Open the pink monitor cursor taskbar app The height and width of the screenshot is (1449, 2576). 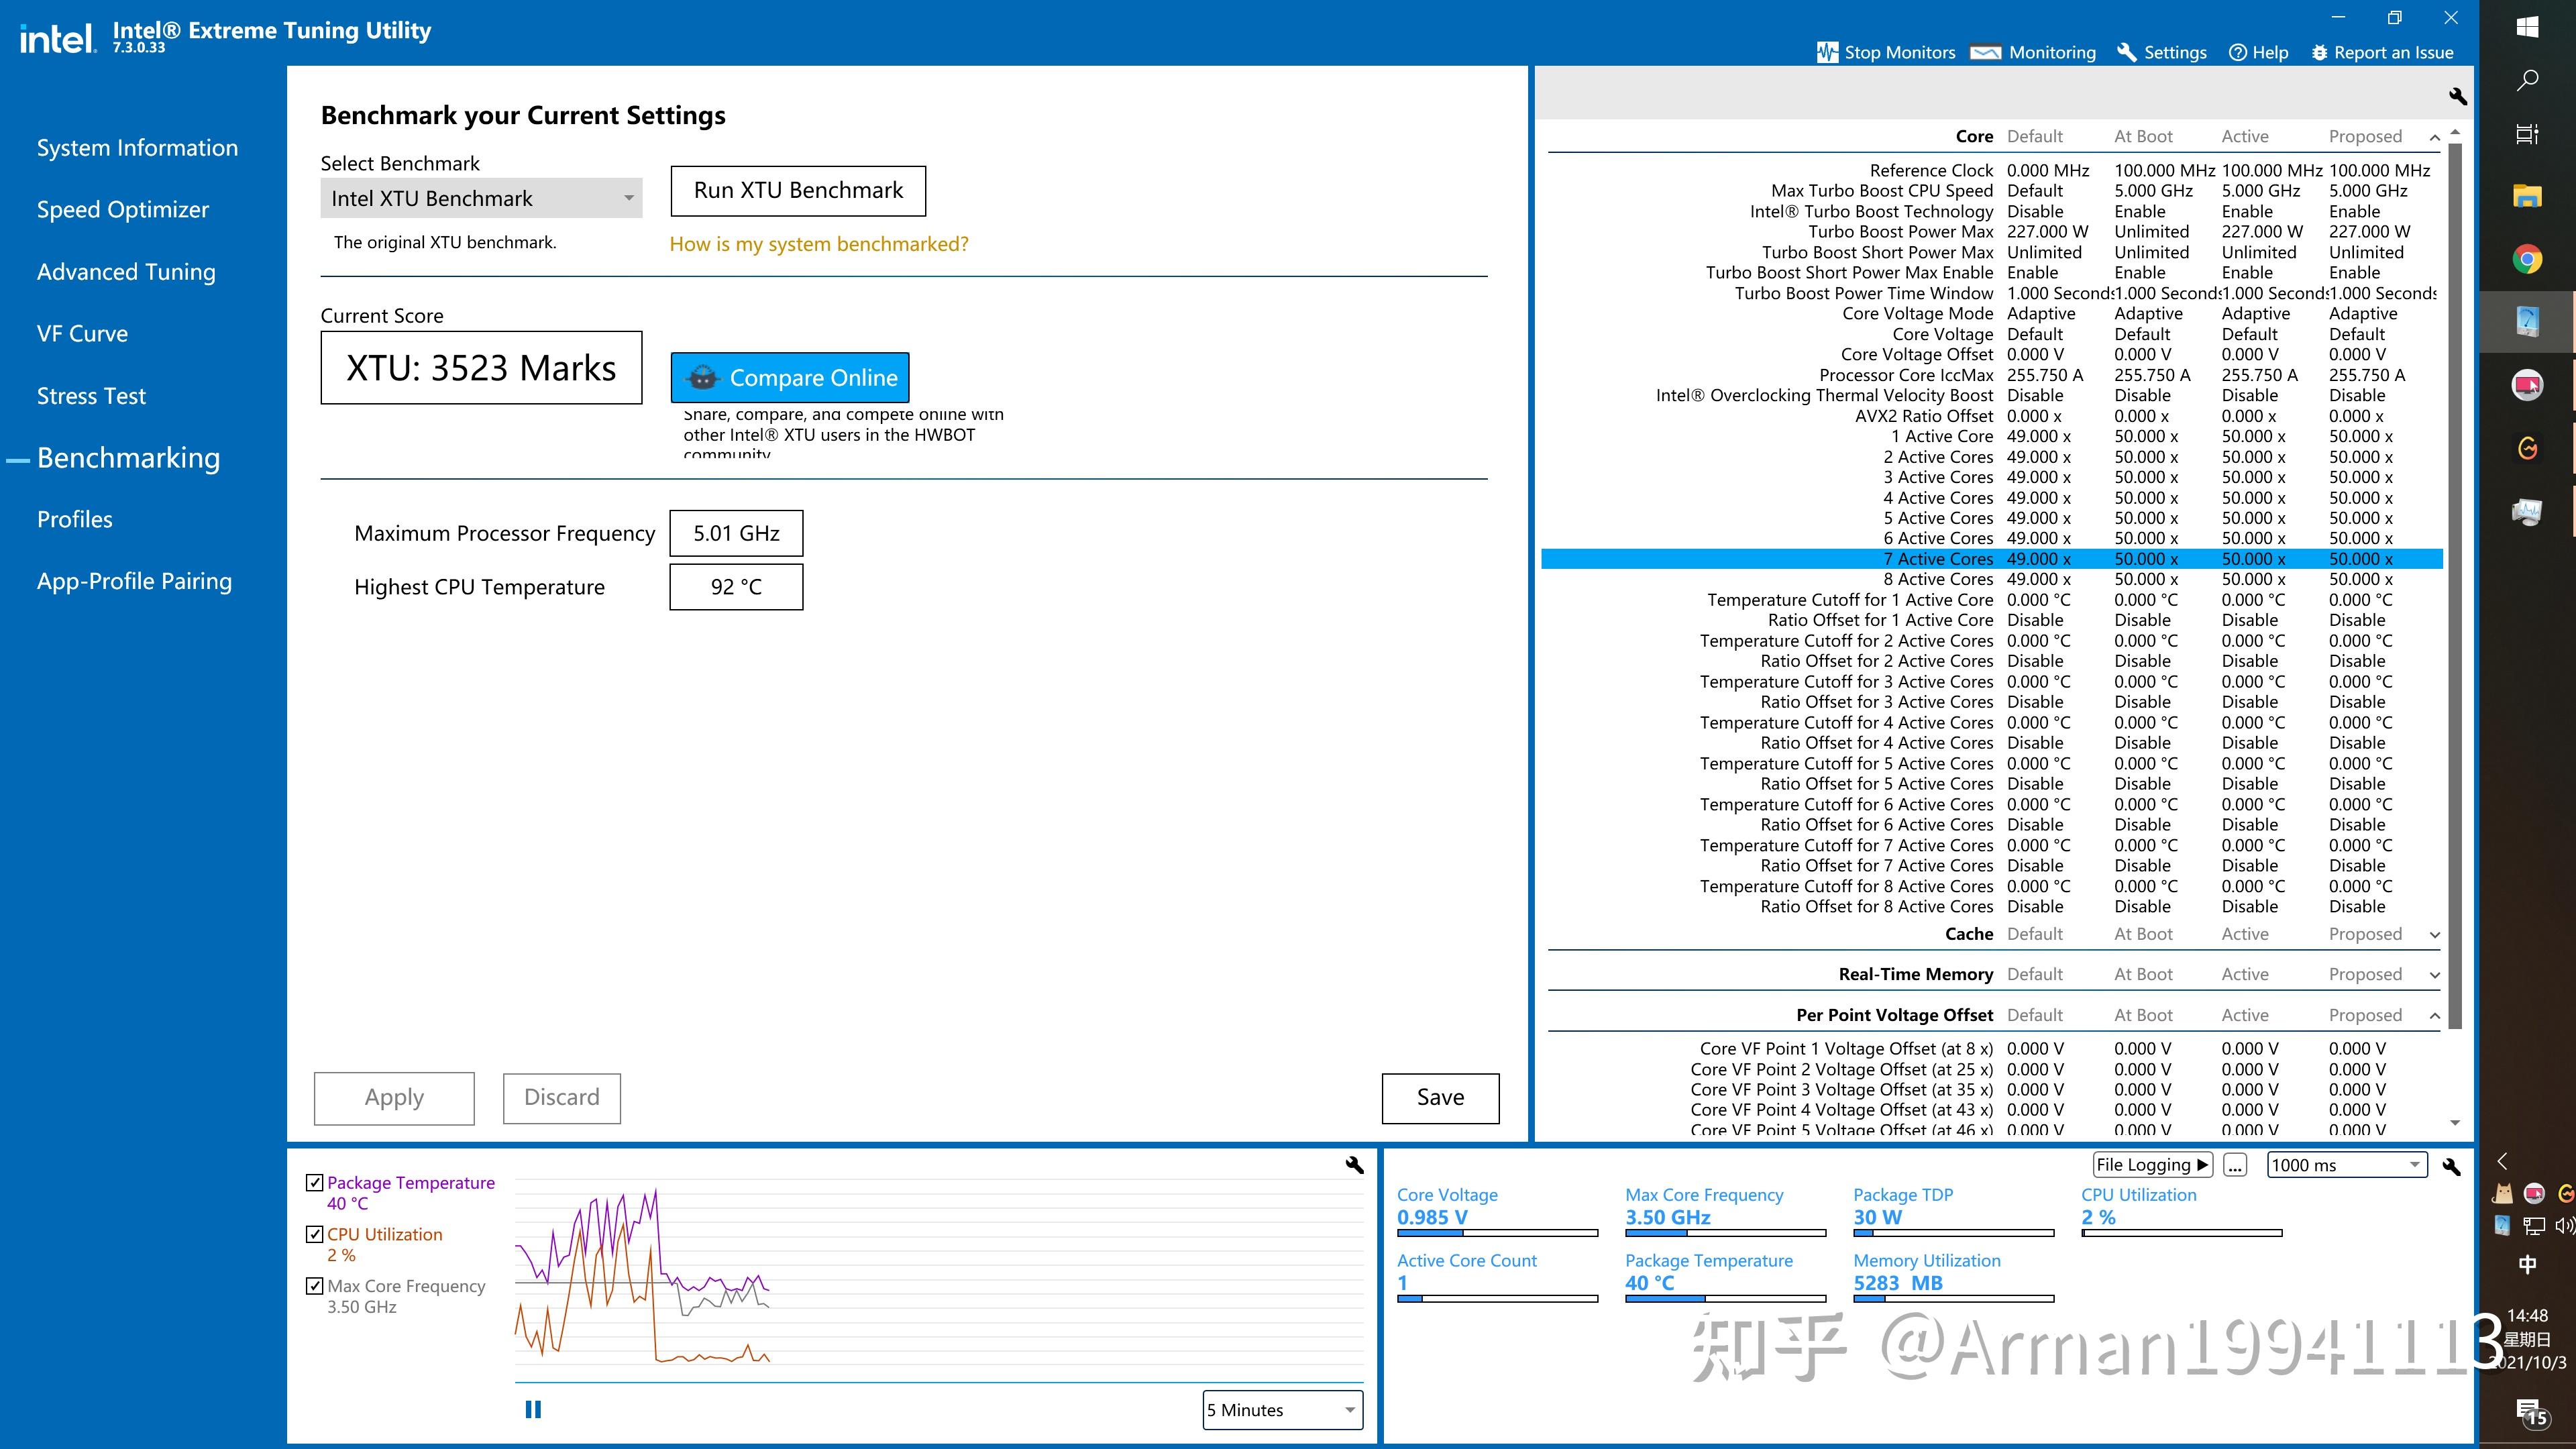point(2527,385)
